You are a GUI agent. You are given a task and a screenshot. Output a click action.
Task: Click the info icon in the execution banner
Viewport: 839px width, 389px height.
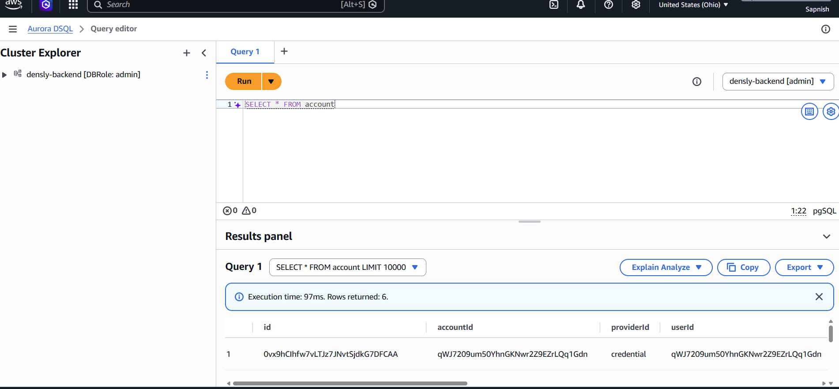pos(239,297)
